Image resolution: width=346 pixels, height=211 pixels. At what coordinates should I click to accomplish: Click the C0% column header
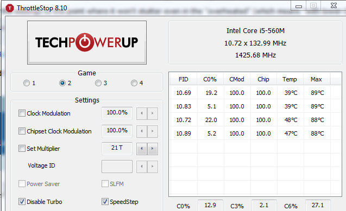coord(210,79)
